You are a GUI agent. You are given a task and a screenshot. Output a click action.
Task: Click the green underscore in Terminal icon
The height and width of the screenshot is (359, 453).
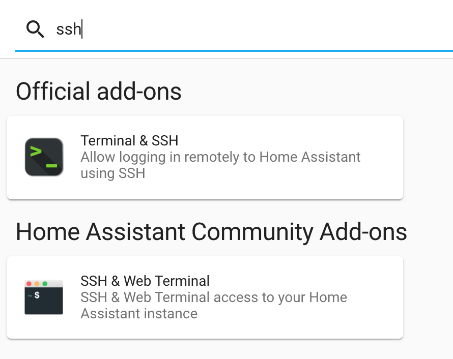51,165
